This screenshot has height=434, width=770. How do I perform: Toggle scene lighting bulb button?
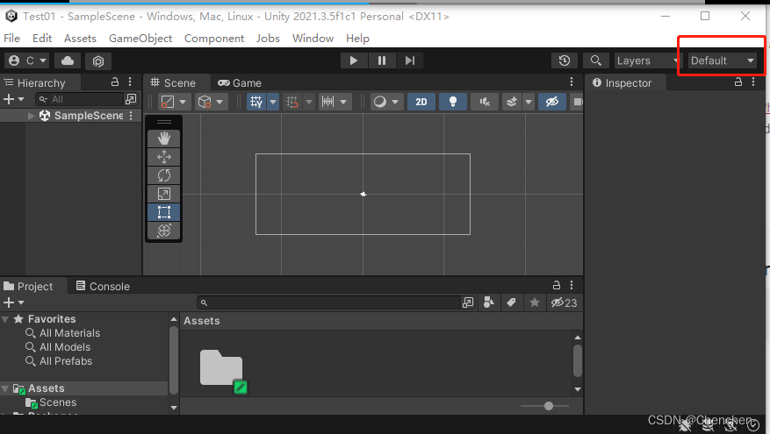pyautogui.click(x=452, y=102)
